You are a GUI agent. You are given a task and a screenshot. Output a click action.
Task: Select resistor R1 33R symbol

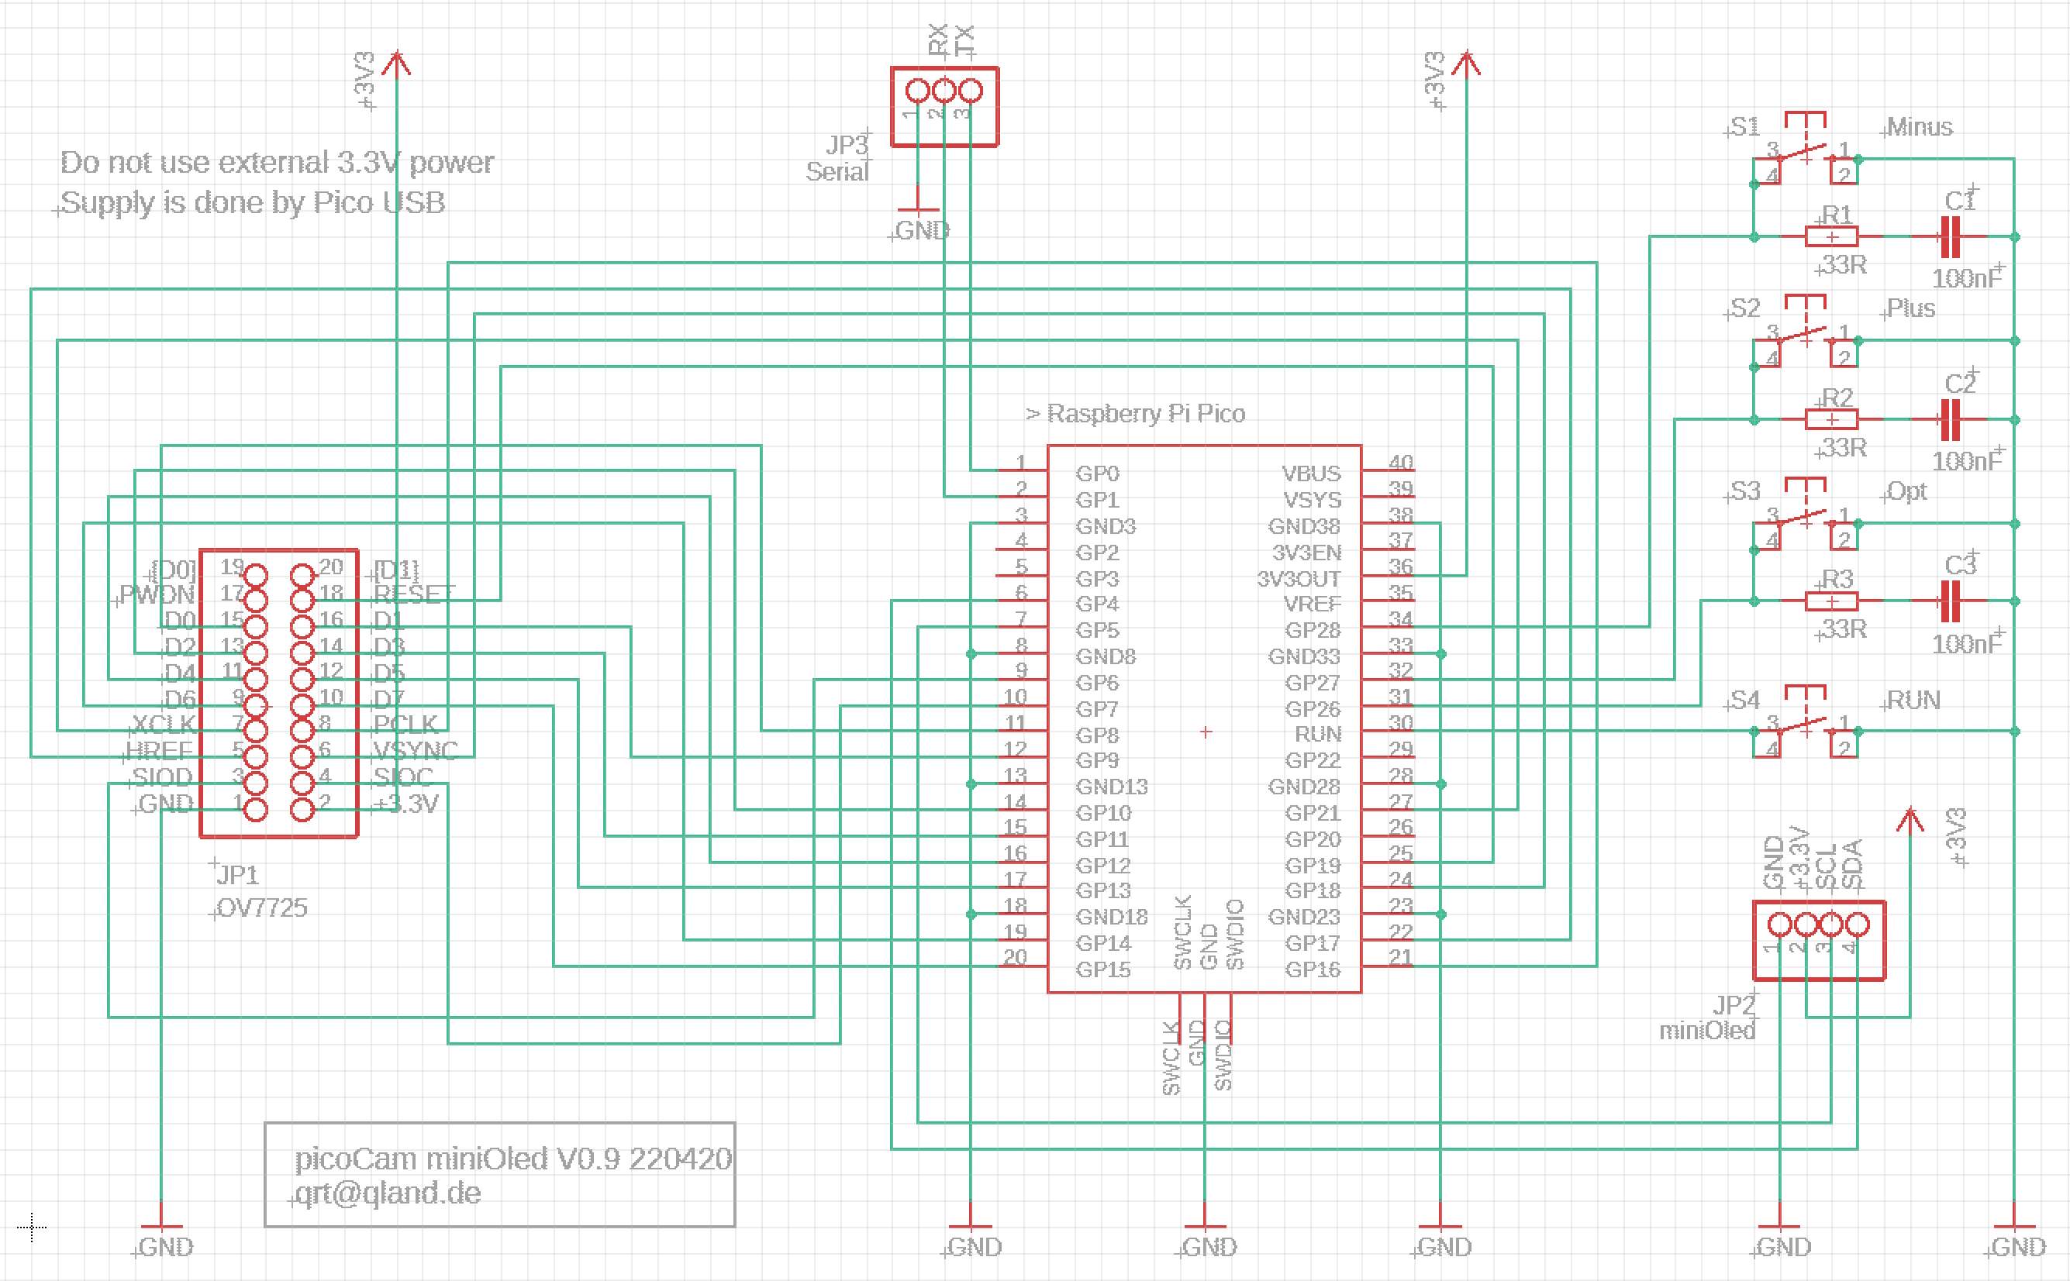(x=1831, y=236)
